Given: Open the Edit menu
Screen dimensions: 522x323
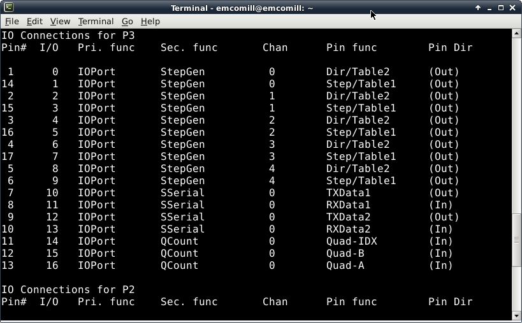Looking at the screenshot, I should pyautogui.click(x=34, y=21).
